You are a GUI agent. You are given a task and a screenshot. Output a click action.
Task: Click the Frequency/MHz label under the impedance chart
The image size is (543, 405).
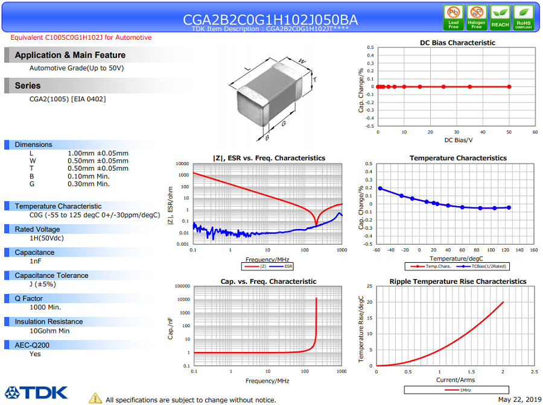coord(267,260)
